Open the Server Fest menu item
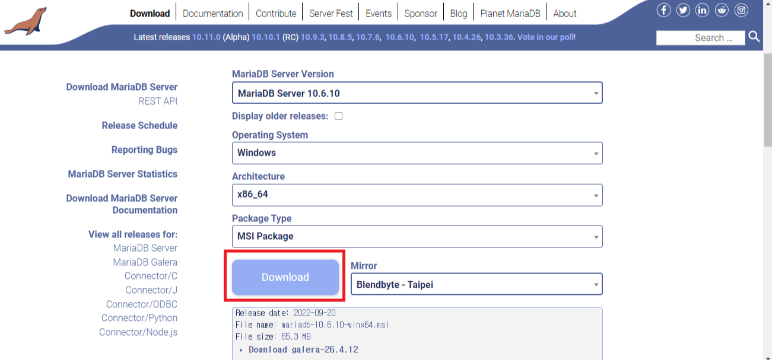The image size is (772, 360). pyautogui.click(x=331, y=13)
